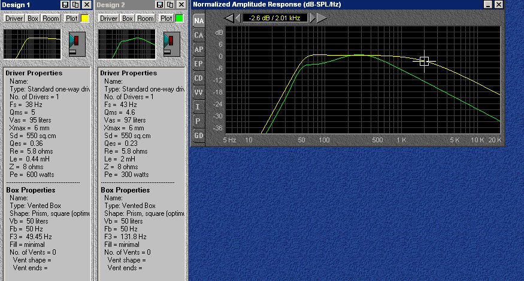The height and width of the screenshot is (281, 524).
Task: Click the Design 2 speaker box icon
Action: 171,44
